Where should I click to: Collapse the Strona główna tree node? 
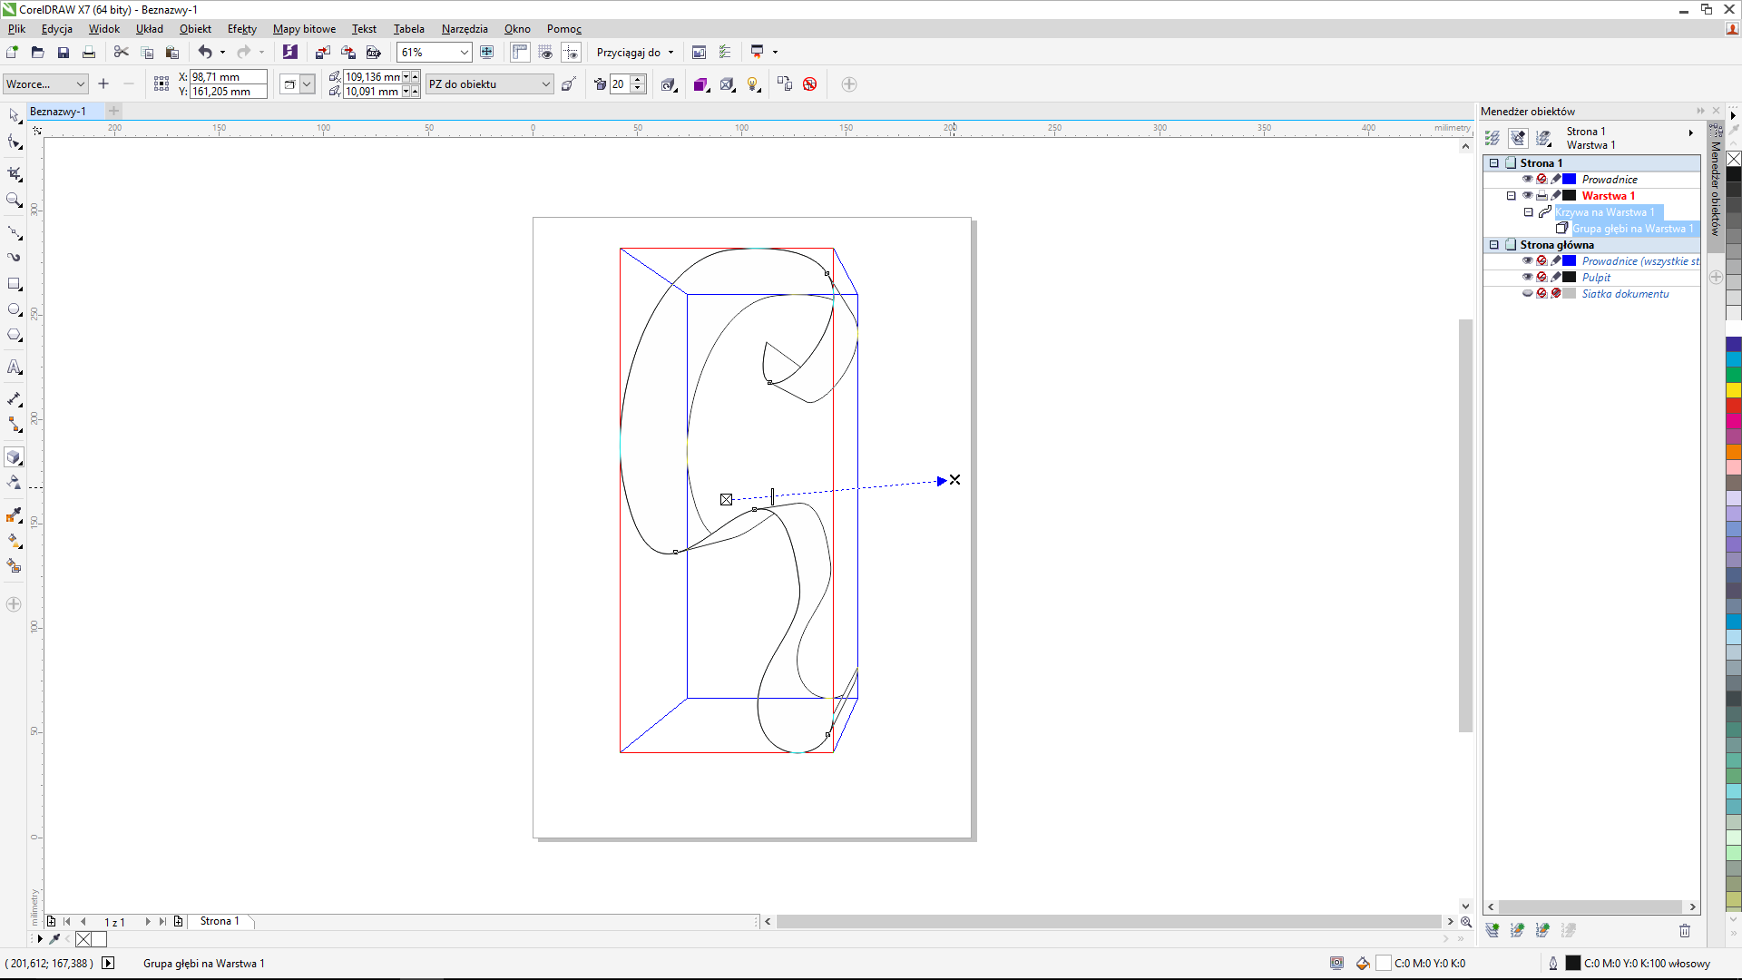coord(1494,245)
